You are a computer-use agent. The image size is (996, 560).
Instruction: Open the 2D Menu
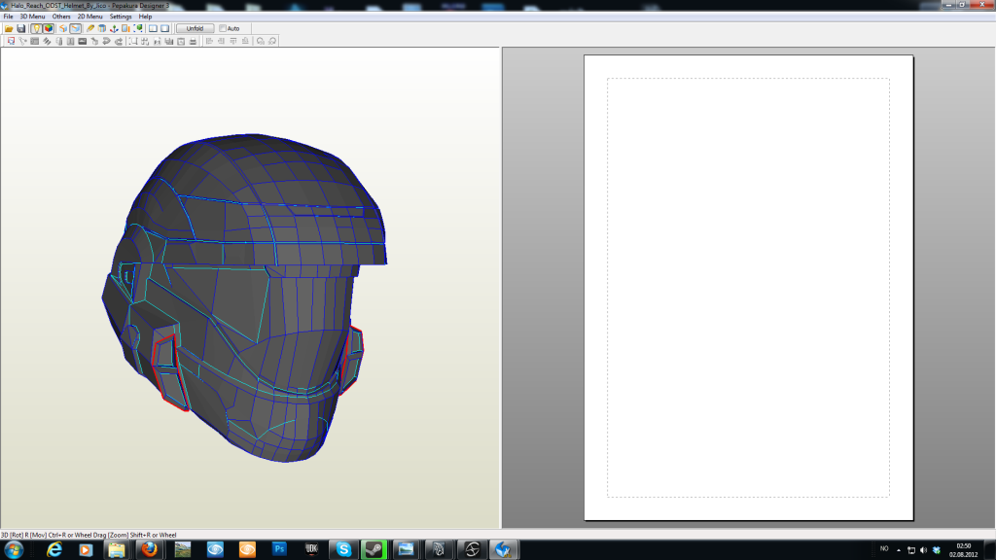point(89,17)
